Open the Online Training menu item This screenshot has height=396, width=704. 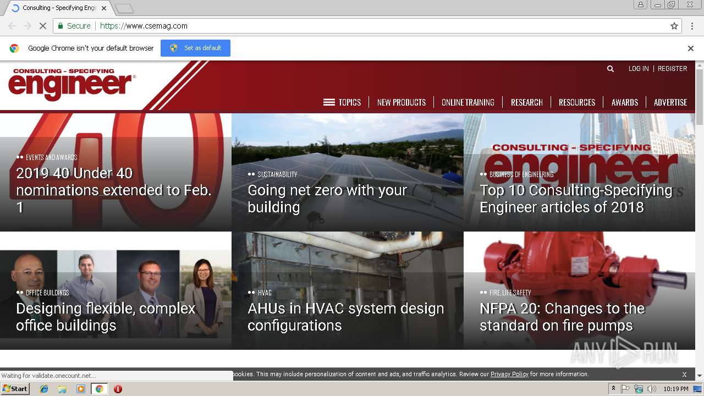pyautogui.click(x=468, y=102)
